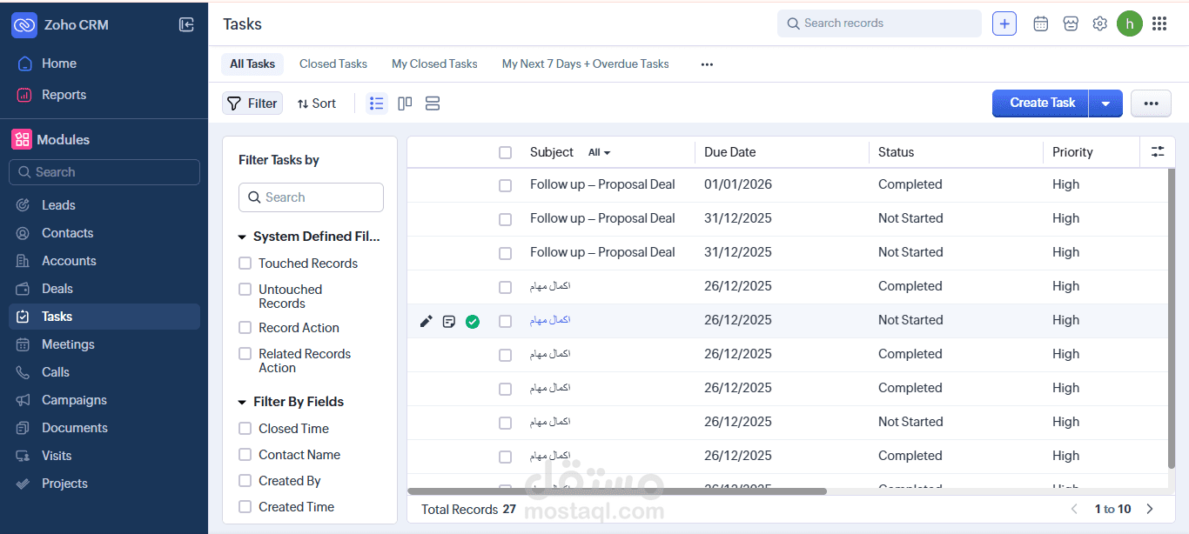Collapse the System Defined Filters section
This screenshot has width=1189, height=534.
click(x=242, y=236)
